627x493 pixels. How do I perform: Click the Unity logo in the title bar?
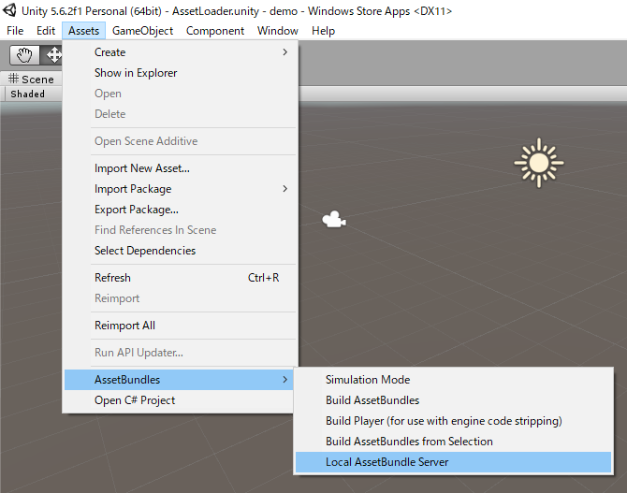(9, 10)
